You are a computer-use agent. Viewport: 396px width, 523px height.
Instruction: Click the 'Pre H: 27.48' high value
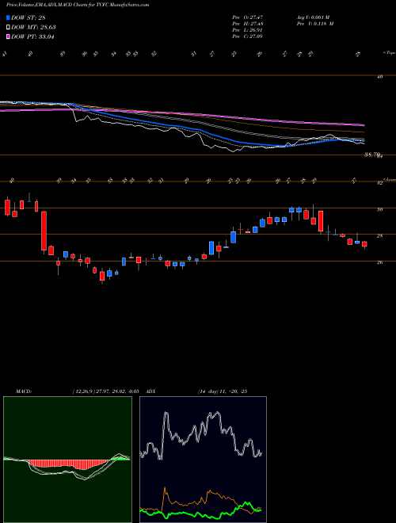point(247,24)
